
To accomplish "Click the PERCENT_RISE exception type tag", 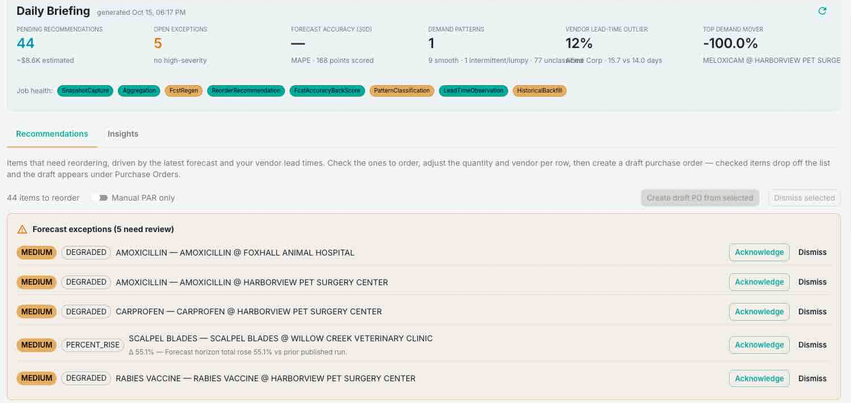I will click(93, 345).
